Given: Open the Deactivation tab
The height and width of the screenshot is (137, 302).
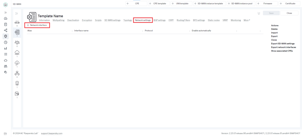Looking at the screenshot, I should coord(73,20).
